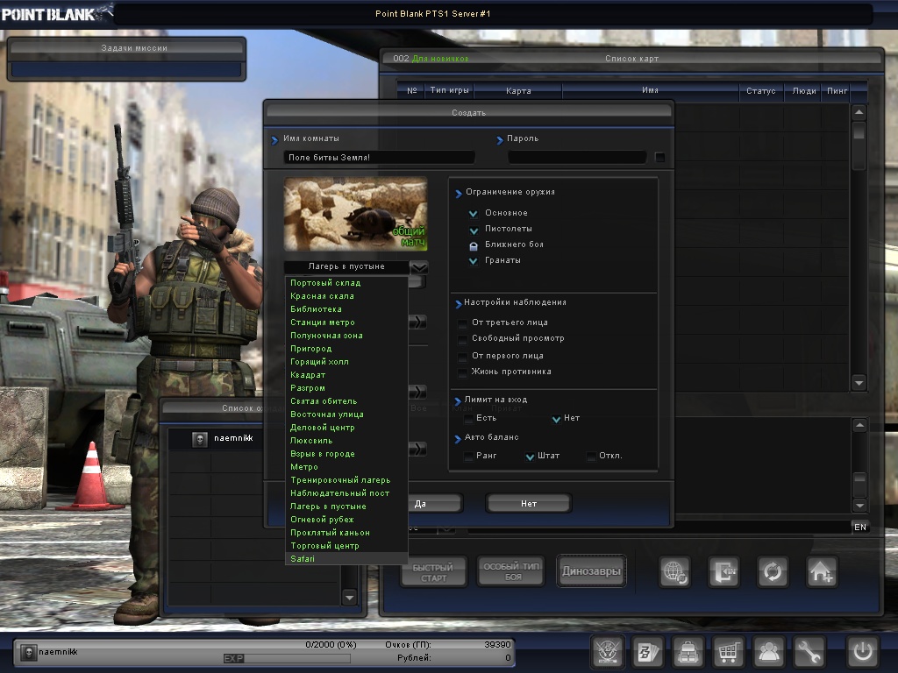Select Откл. auto balance option
The height and width of the screenshot is (673, 898).
click(591, 456)
